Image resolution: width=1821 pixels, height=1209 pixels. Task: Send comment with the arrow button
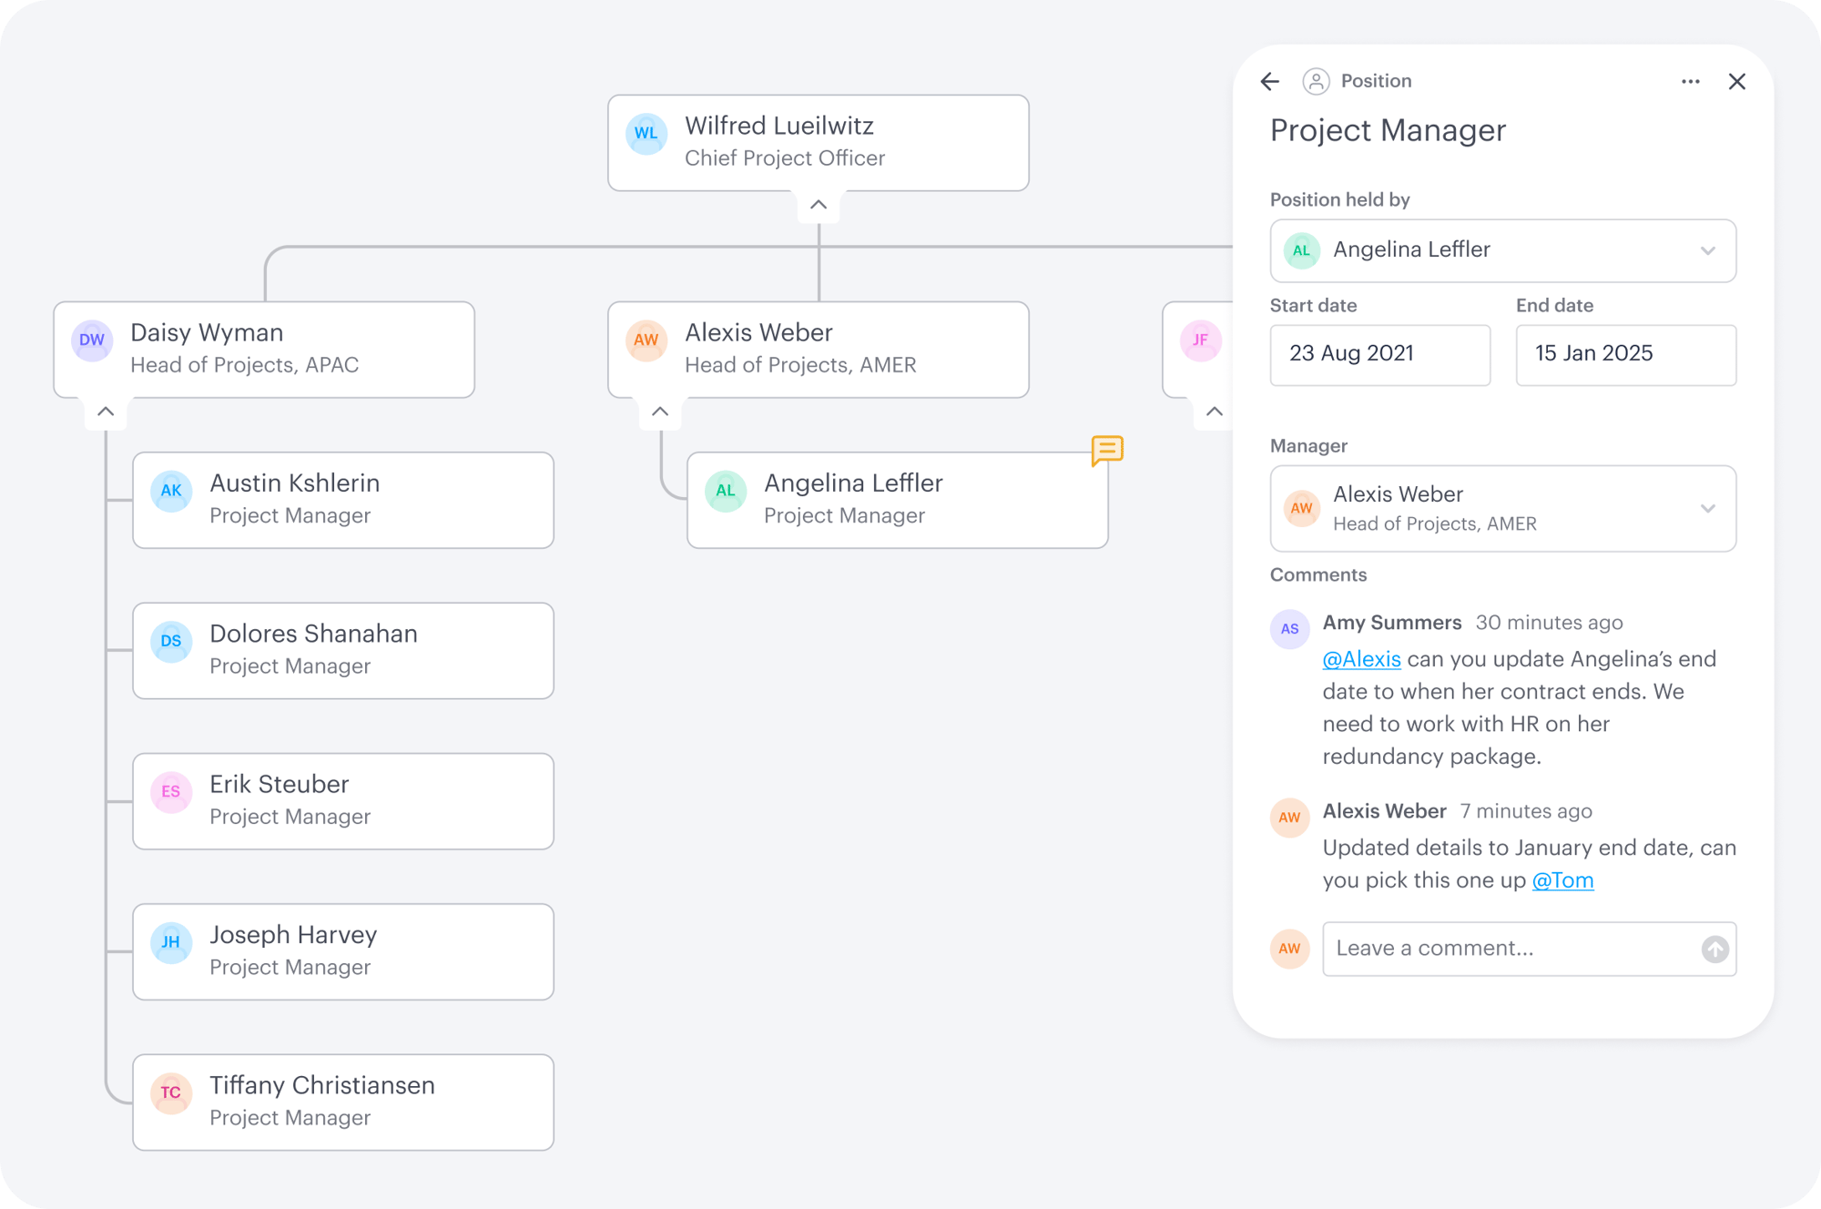pyautogui.click(x=1714, y=950)
